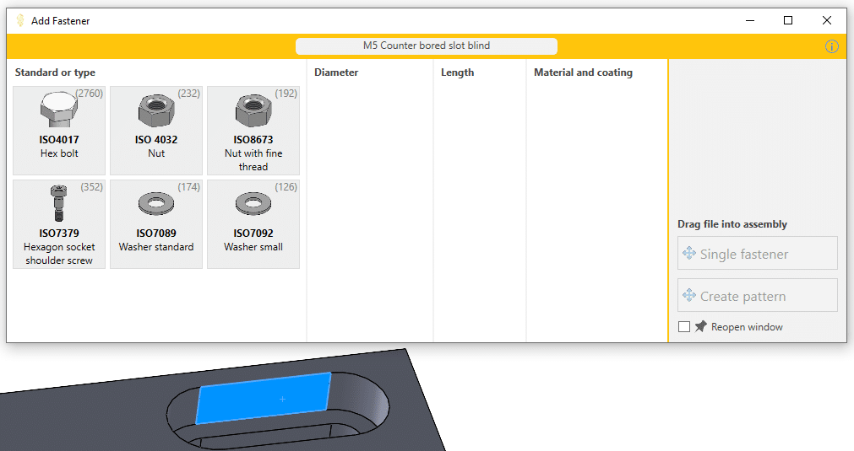Click the Standard or type heading

click(55, 72)
